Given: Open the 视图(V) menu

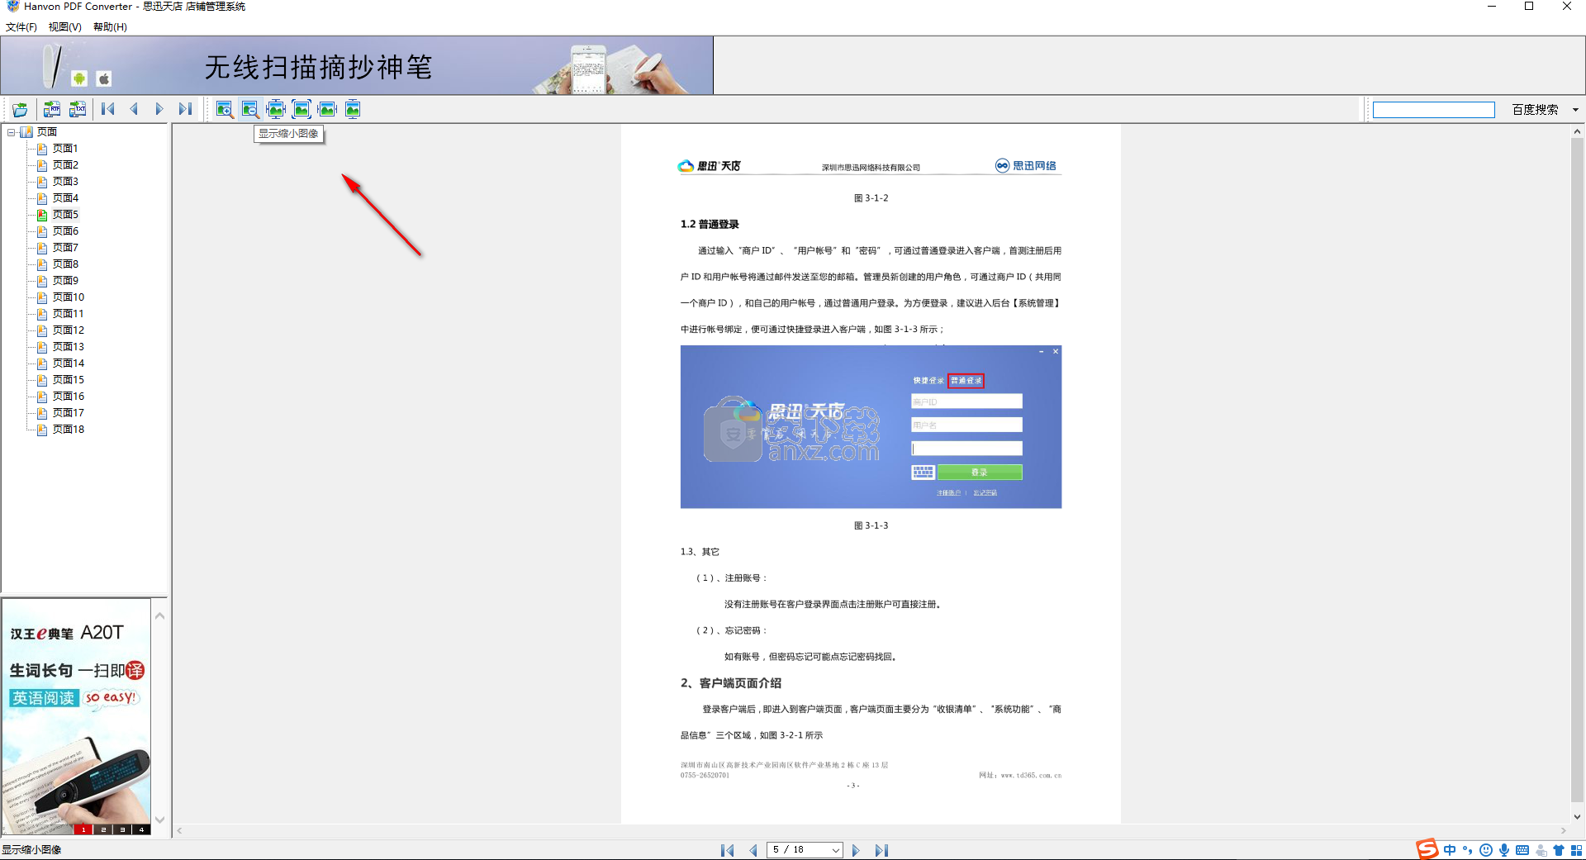Looking at the screenshot, I should pos(65,27).
